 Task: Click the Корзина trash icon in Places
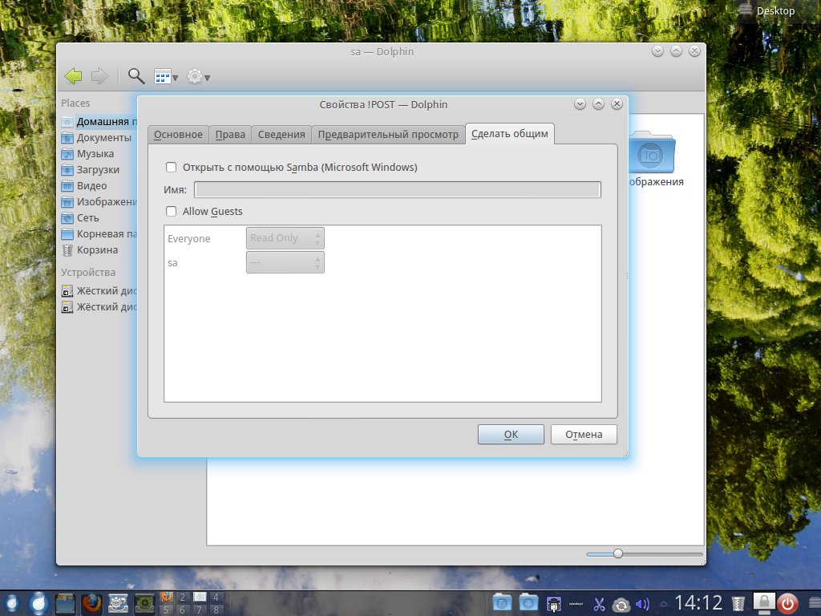point(67,250)
